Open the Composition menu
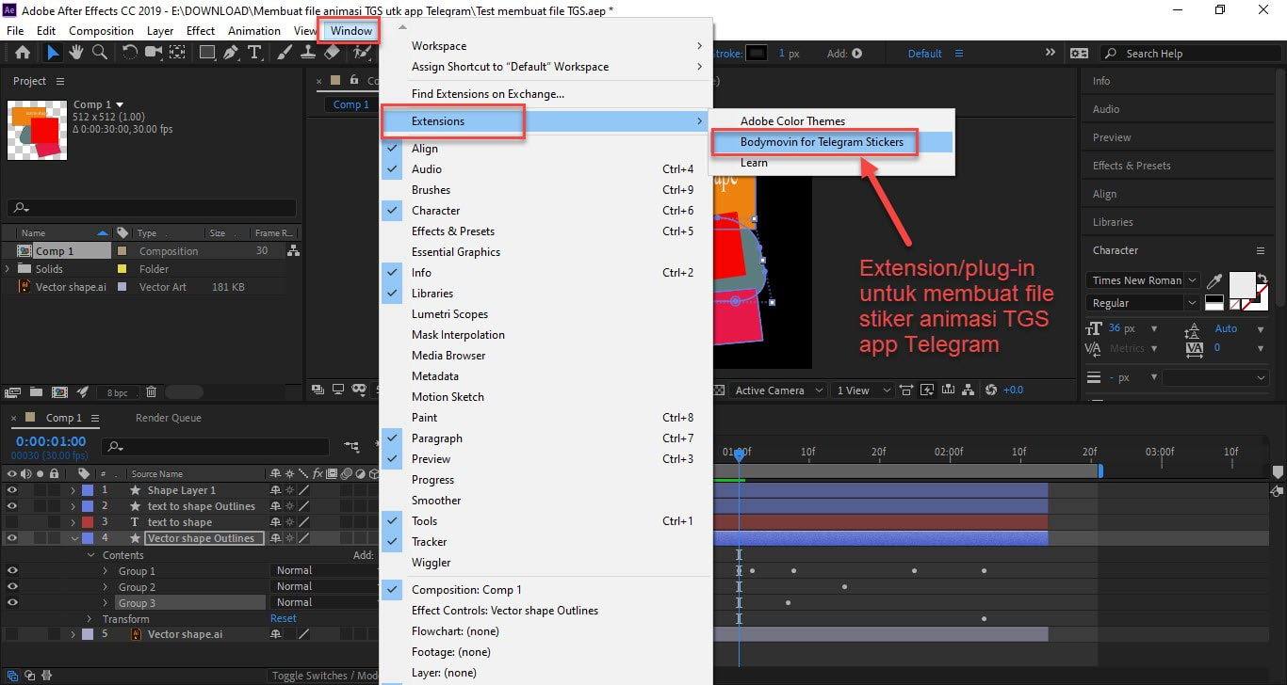Screen dimensions: 1287x685 coord(101,30)
